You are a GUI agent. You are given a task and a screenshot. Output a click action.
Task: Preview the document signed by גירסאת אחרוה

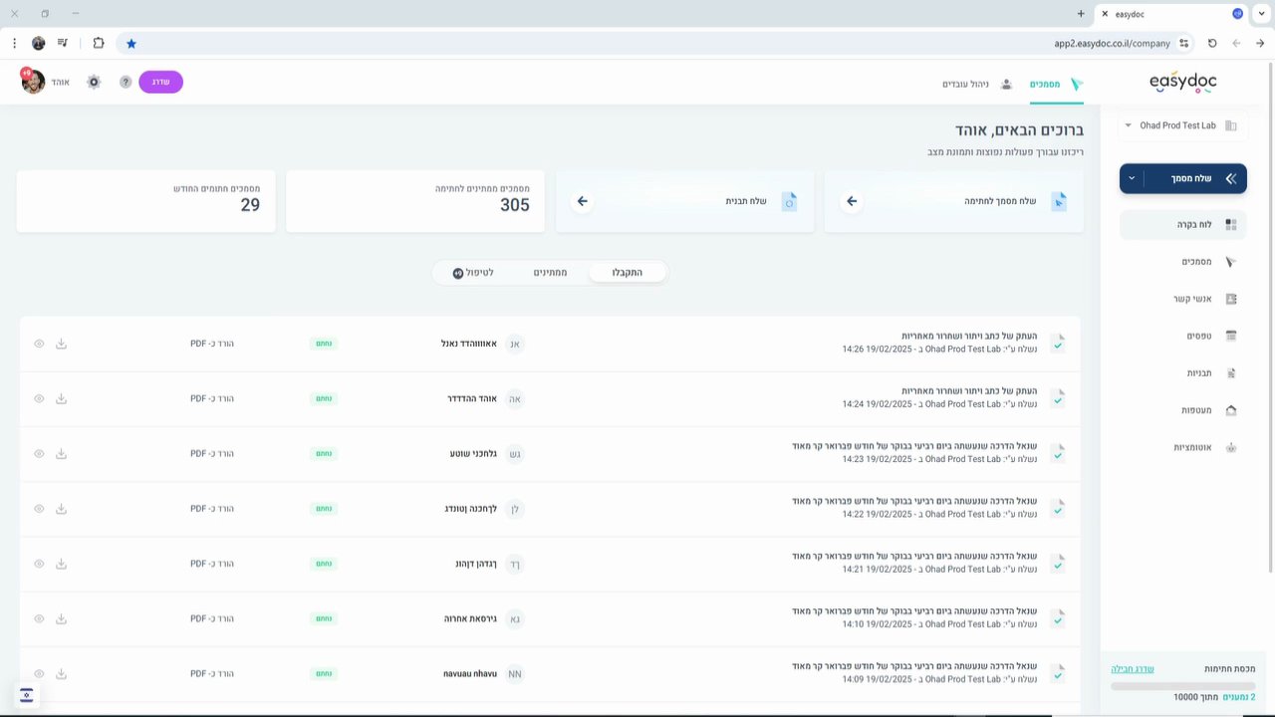[39, 618]
